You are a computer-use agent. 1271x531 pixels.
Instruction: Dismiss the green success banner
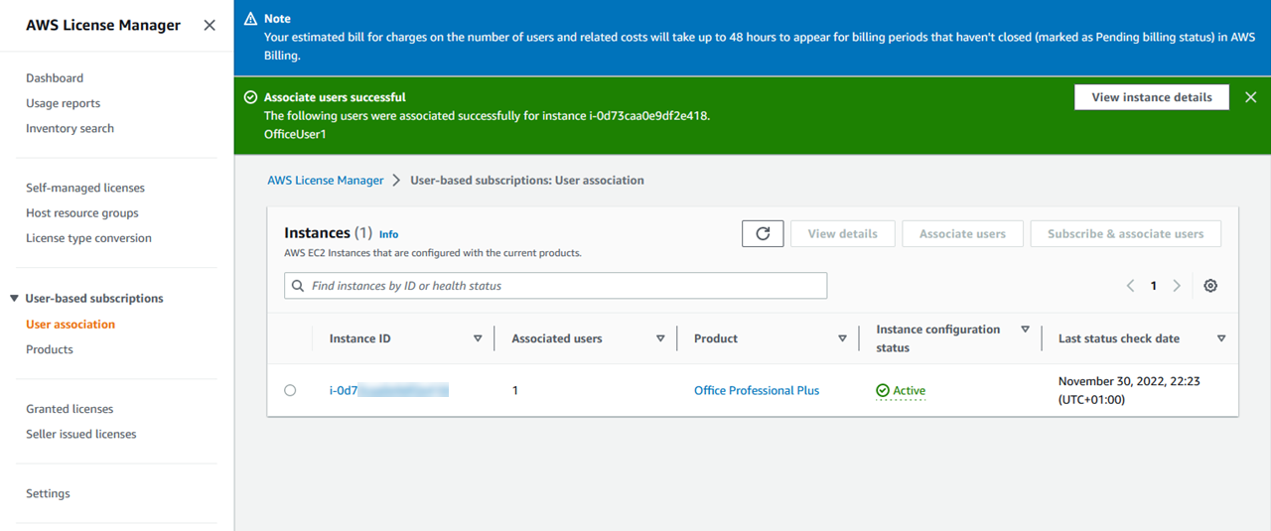pyautogui.click(x=1250, y=97)
